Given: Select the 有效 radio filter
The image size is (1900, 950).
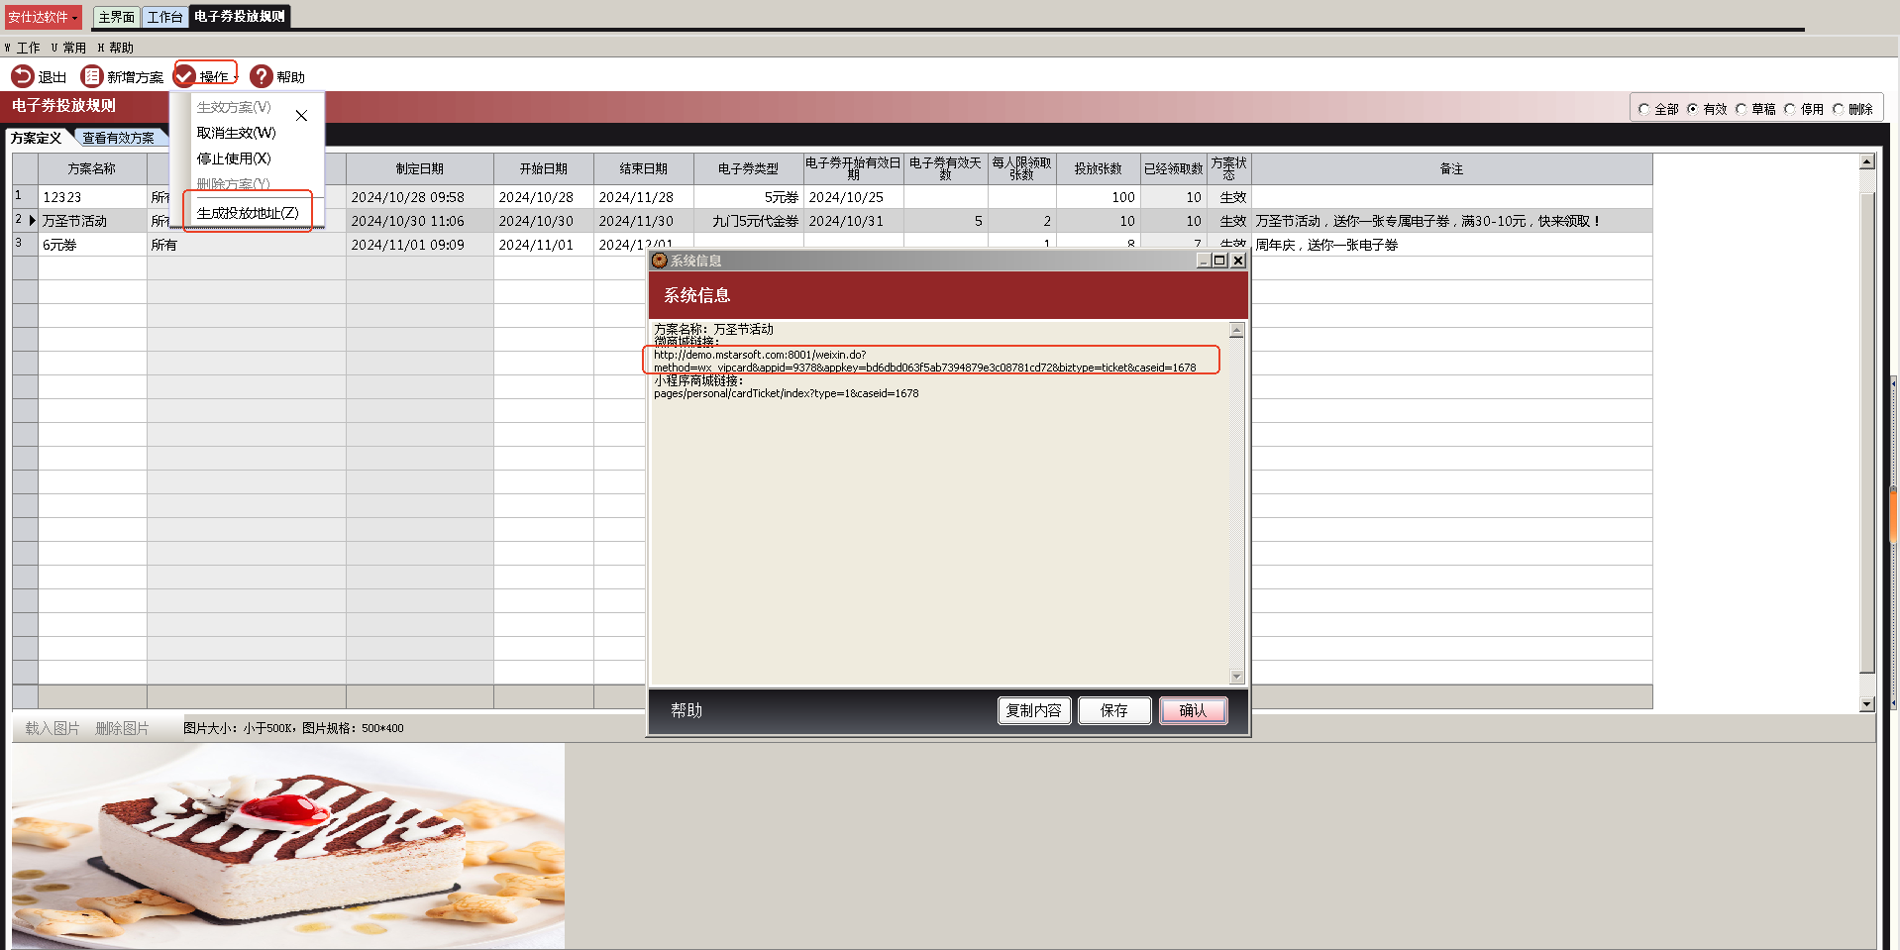Looking at the screenshot, I should point(1693,109).
